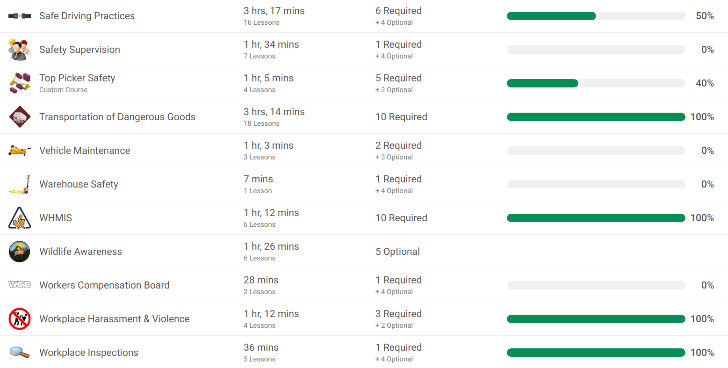Click the Vehicle Maintenance floor jack icon
The width and height of the screenshot is (728, 368).
click(x=20, y=151)
